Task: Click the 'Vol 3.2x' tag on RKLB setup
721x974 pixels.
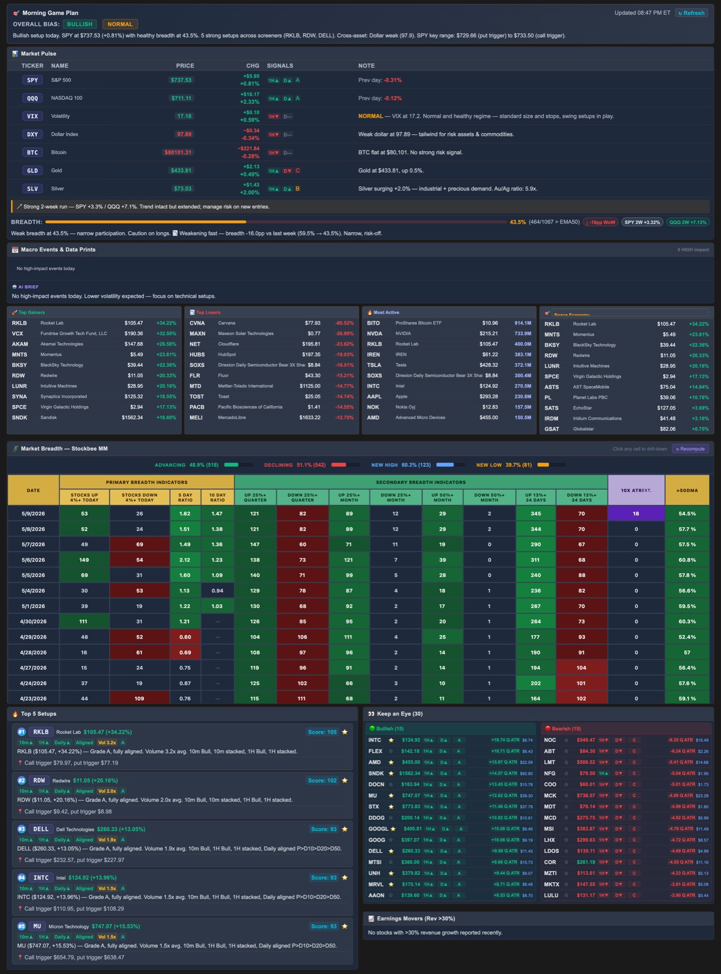Action: click(107, 743)
